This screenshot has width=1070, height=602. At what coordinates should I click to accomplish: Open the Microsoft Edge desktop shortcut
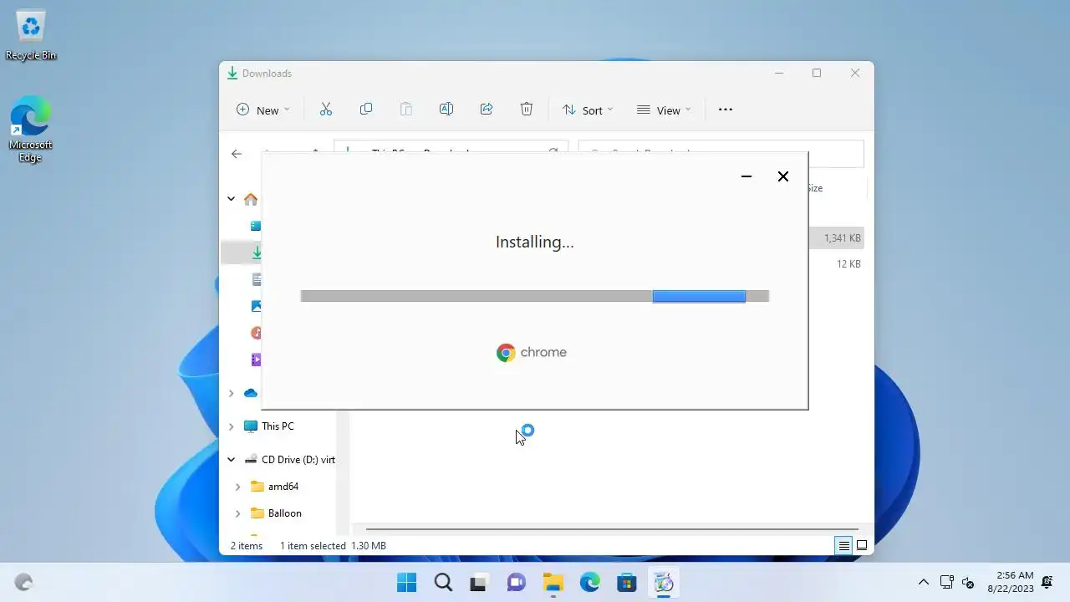31,130
